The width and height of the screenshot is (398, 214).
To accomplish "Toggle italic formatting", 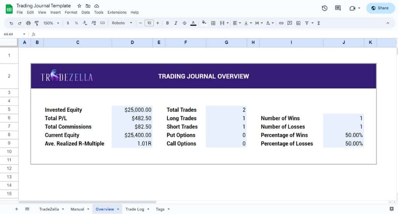I will pos(176,23).
